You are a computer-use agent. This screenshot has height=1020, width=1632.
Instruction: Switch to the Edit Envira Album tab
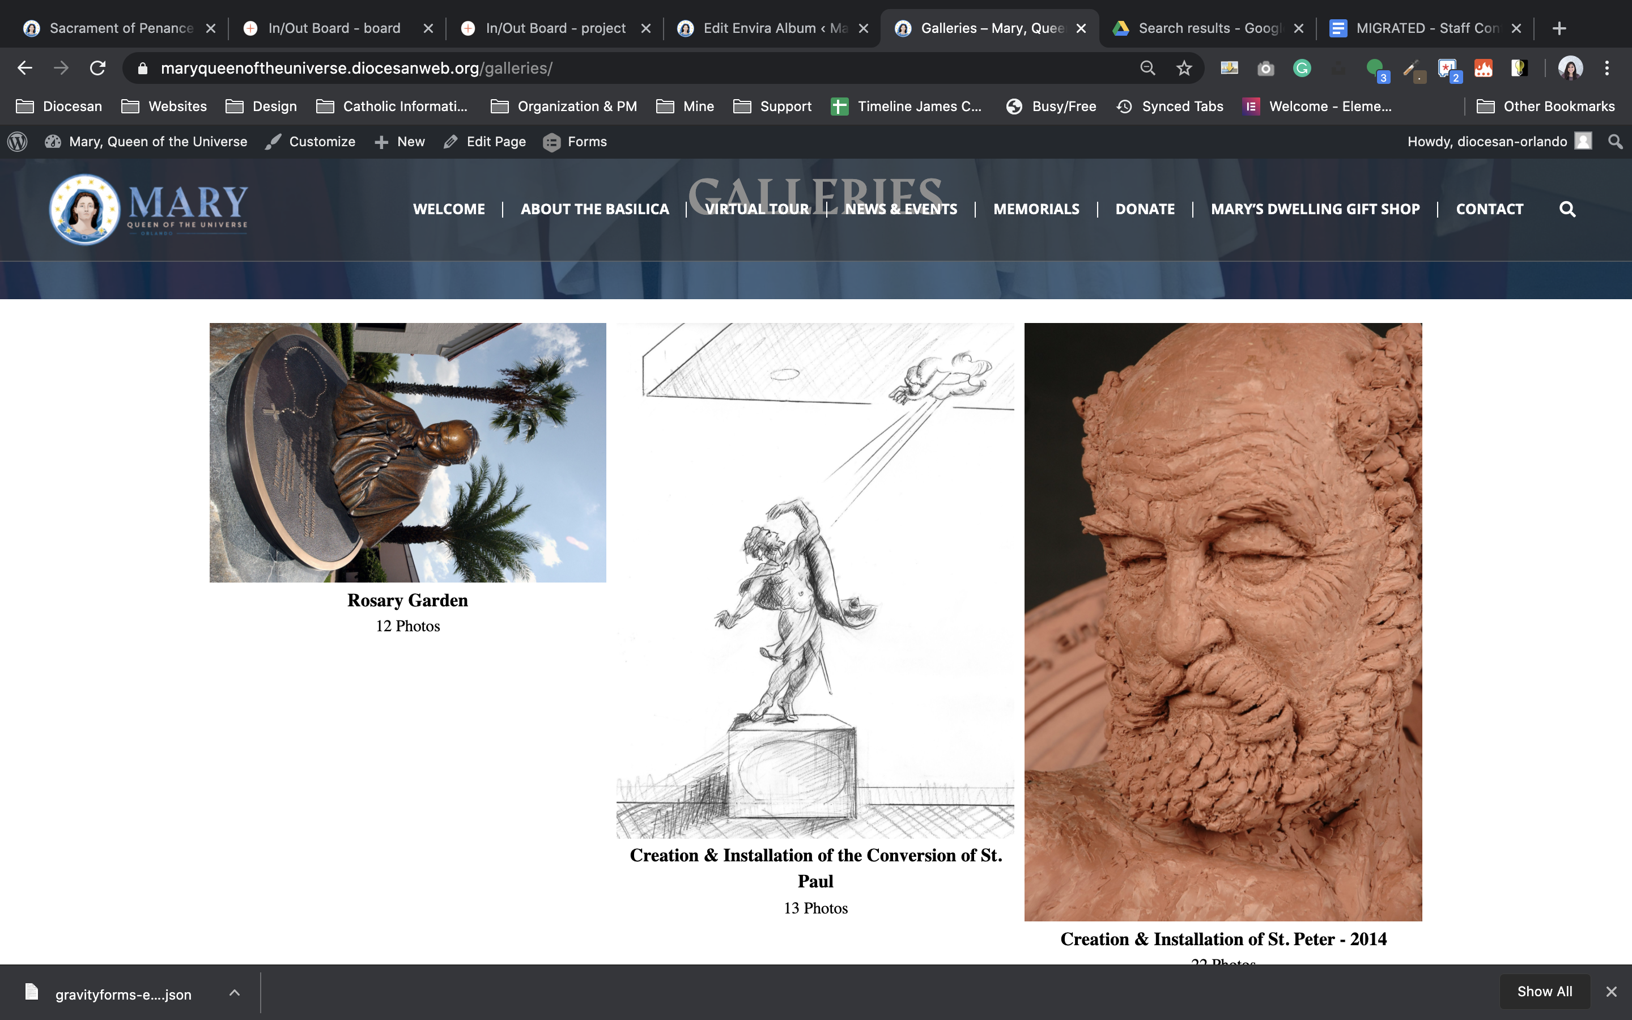[x=773, y=28]
